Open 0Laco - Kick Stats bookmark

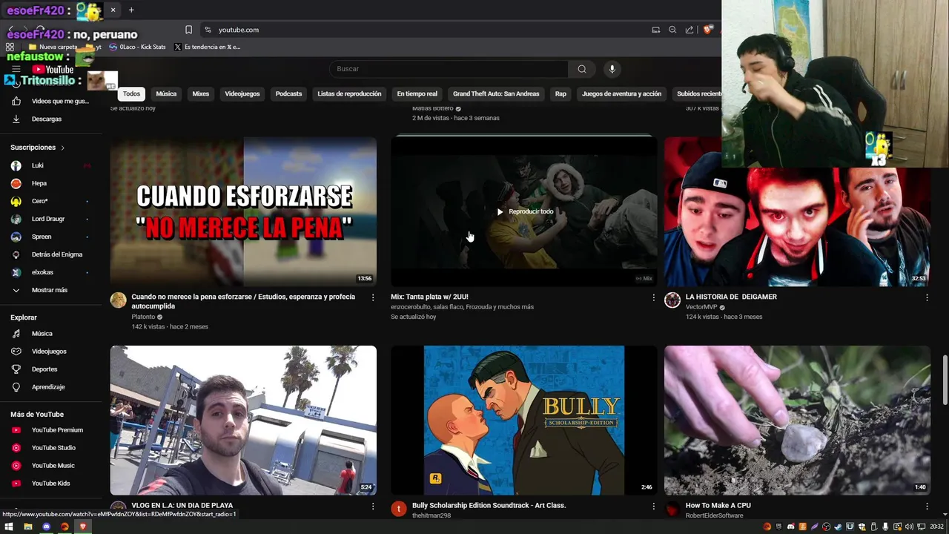coord(137,47)
